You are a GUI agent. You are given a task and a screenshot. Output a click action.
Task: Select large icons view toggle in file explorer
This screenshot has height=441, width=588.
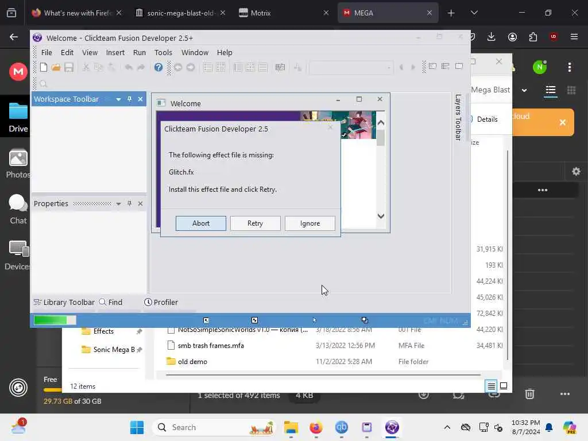click(504, 386)
